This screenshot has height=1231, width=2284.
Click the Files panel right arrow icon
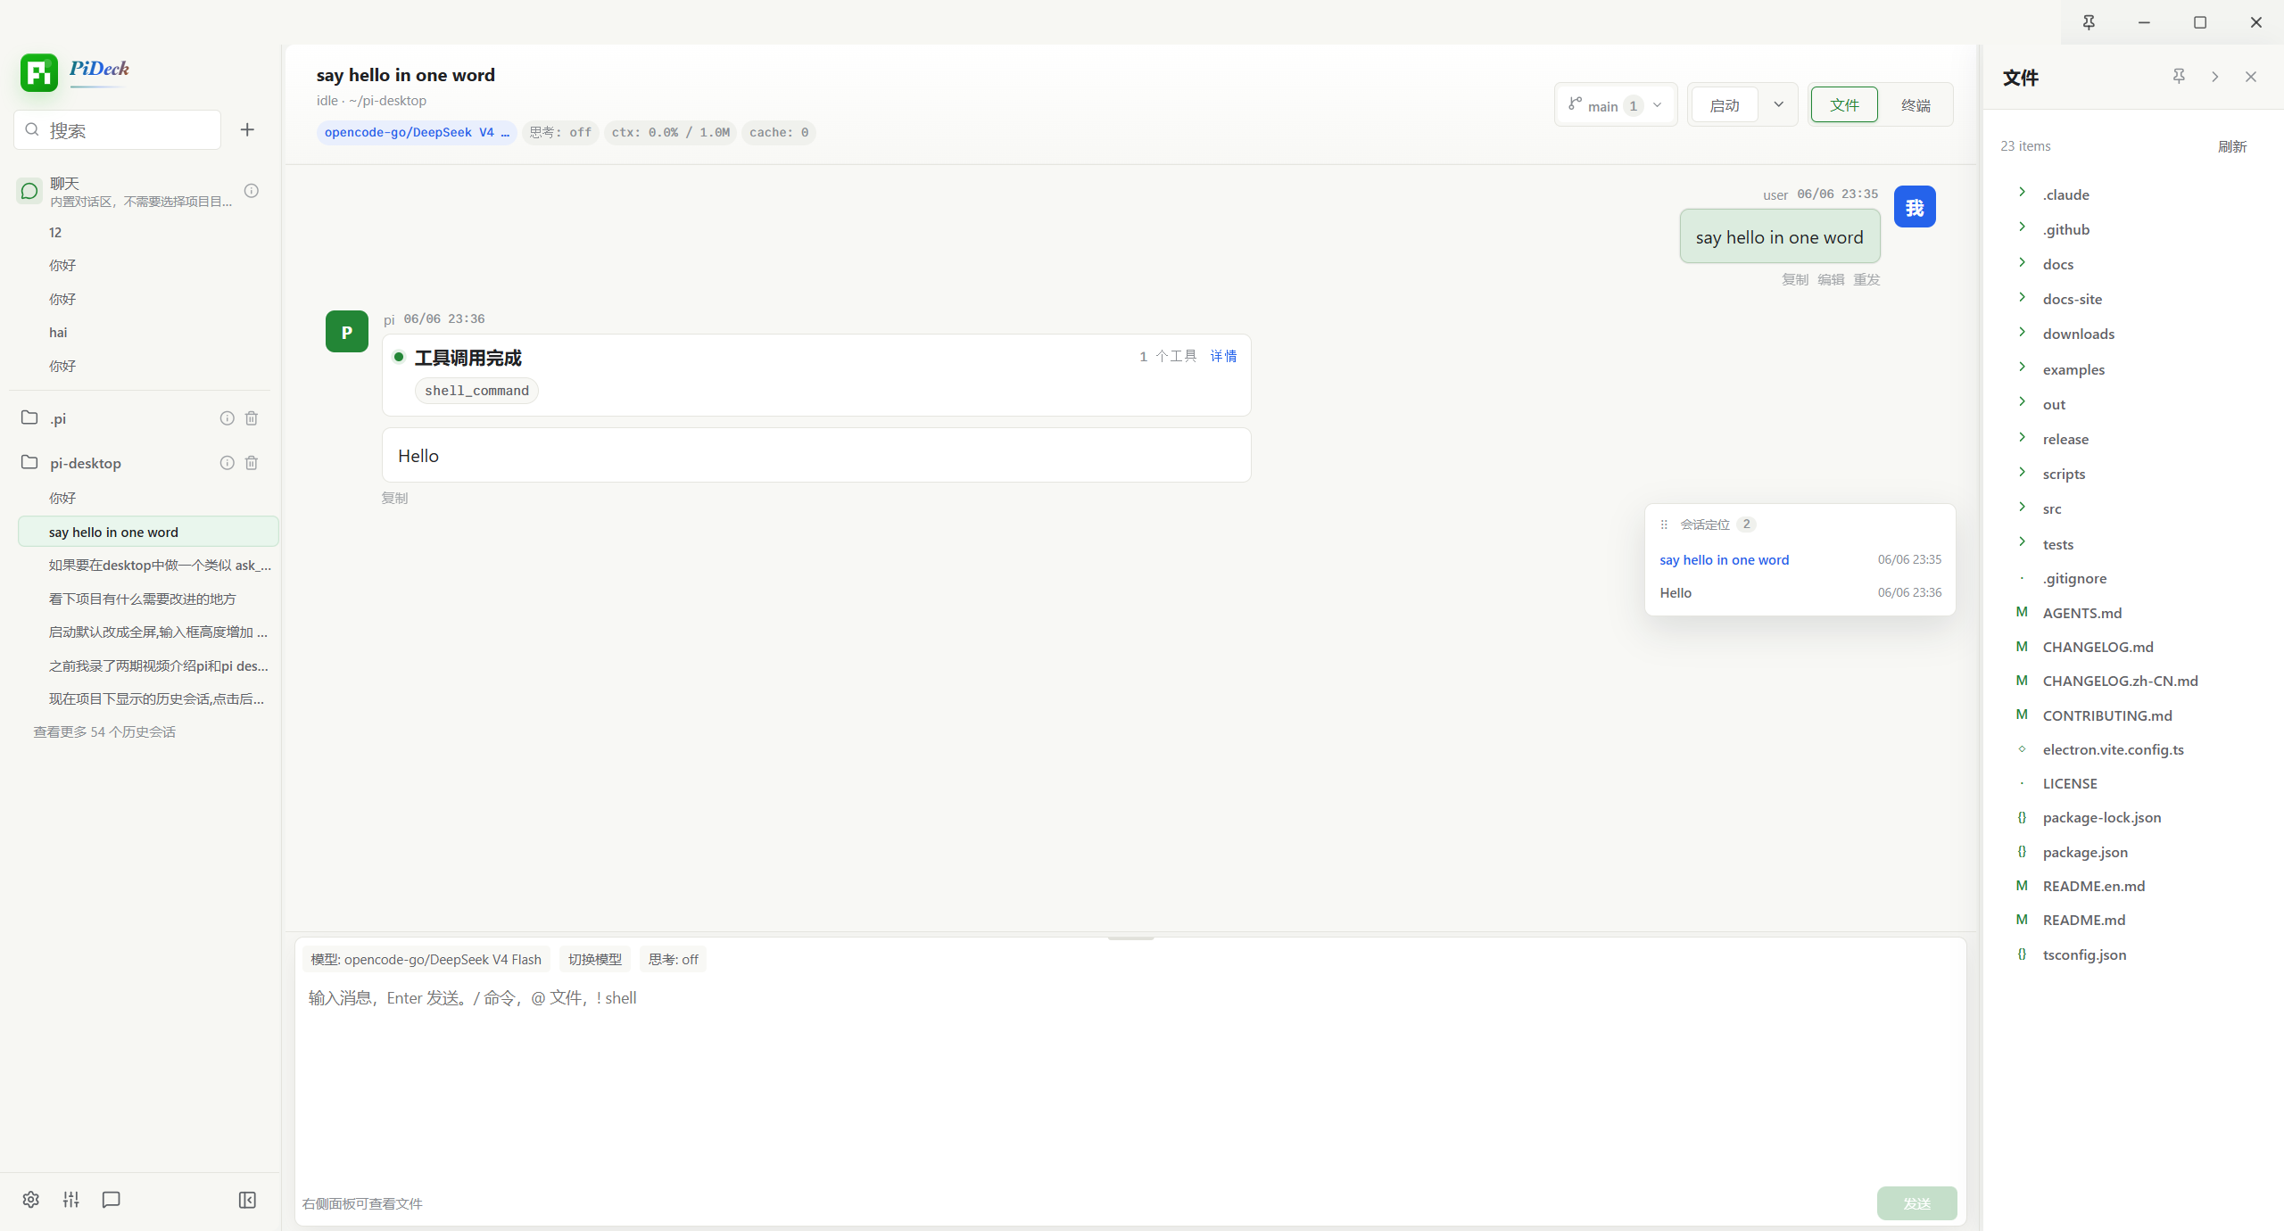(2215, 77)
